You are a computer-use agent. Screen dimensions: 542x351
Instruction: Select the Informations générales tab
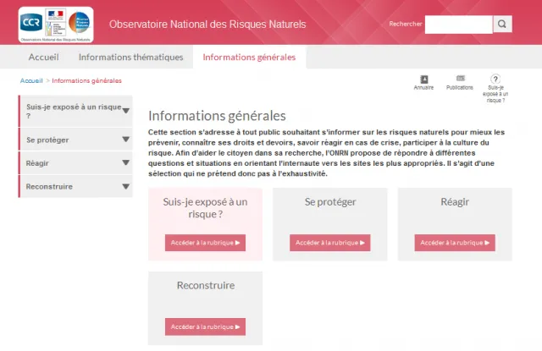[249, 57]
